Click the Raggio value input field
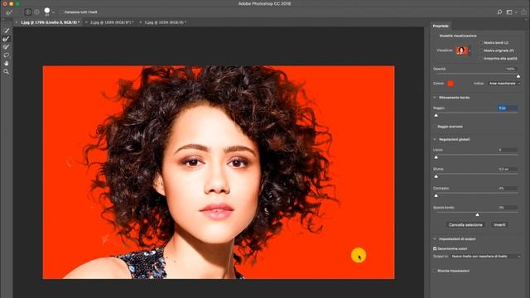This screenshot has height=298, width=530. click(508, 108)
